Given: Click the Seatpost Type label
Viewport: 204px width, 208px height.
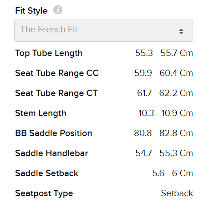Looking at the screenshot, I should coord(44,193).
